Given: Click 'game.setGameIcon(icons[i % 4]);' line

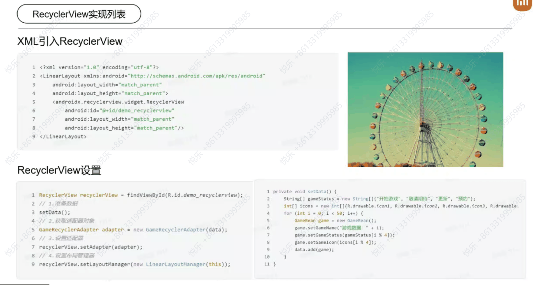Looking at the screenshot, I should [x=335, y=242].
